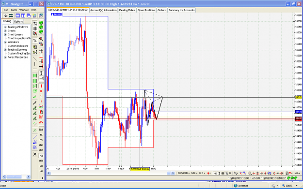Open the M30 timeframe dropdown
303x189 pixels.
point(194,173)
